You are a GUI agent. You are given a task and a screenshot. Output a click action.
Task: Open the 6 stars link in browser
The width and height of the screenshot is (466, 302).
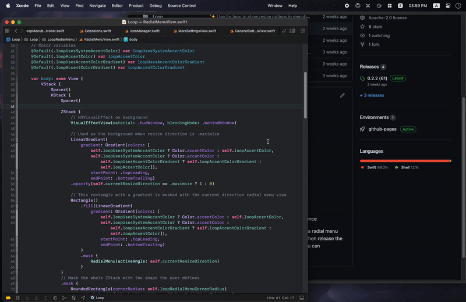click(371, 27)
